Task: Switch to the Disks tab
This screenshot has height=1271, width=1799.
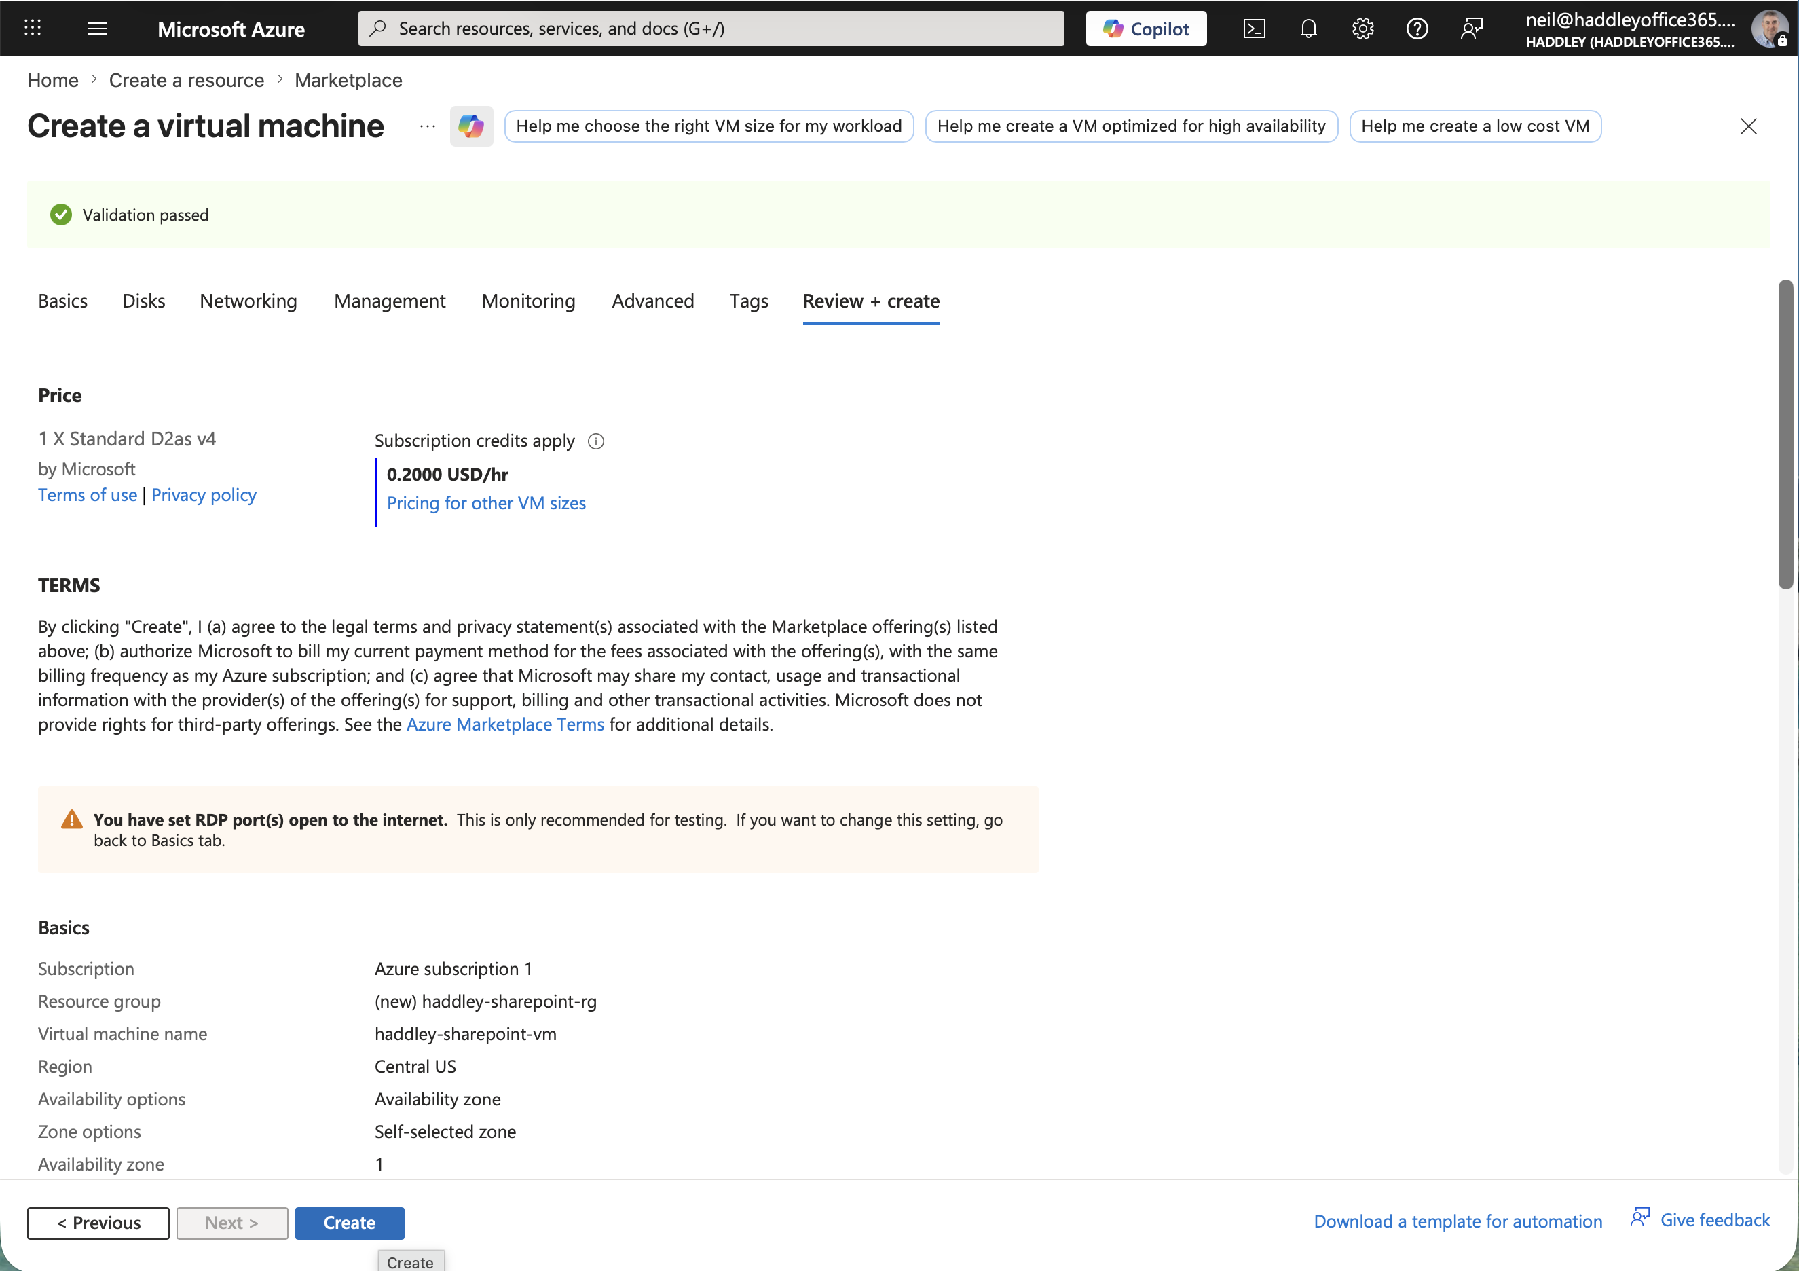Action: click(143, 301)
